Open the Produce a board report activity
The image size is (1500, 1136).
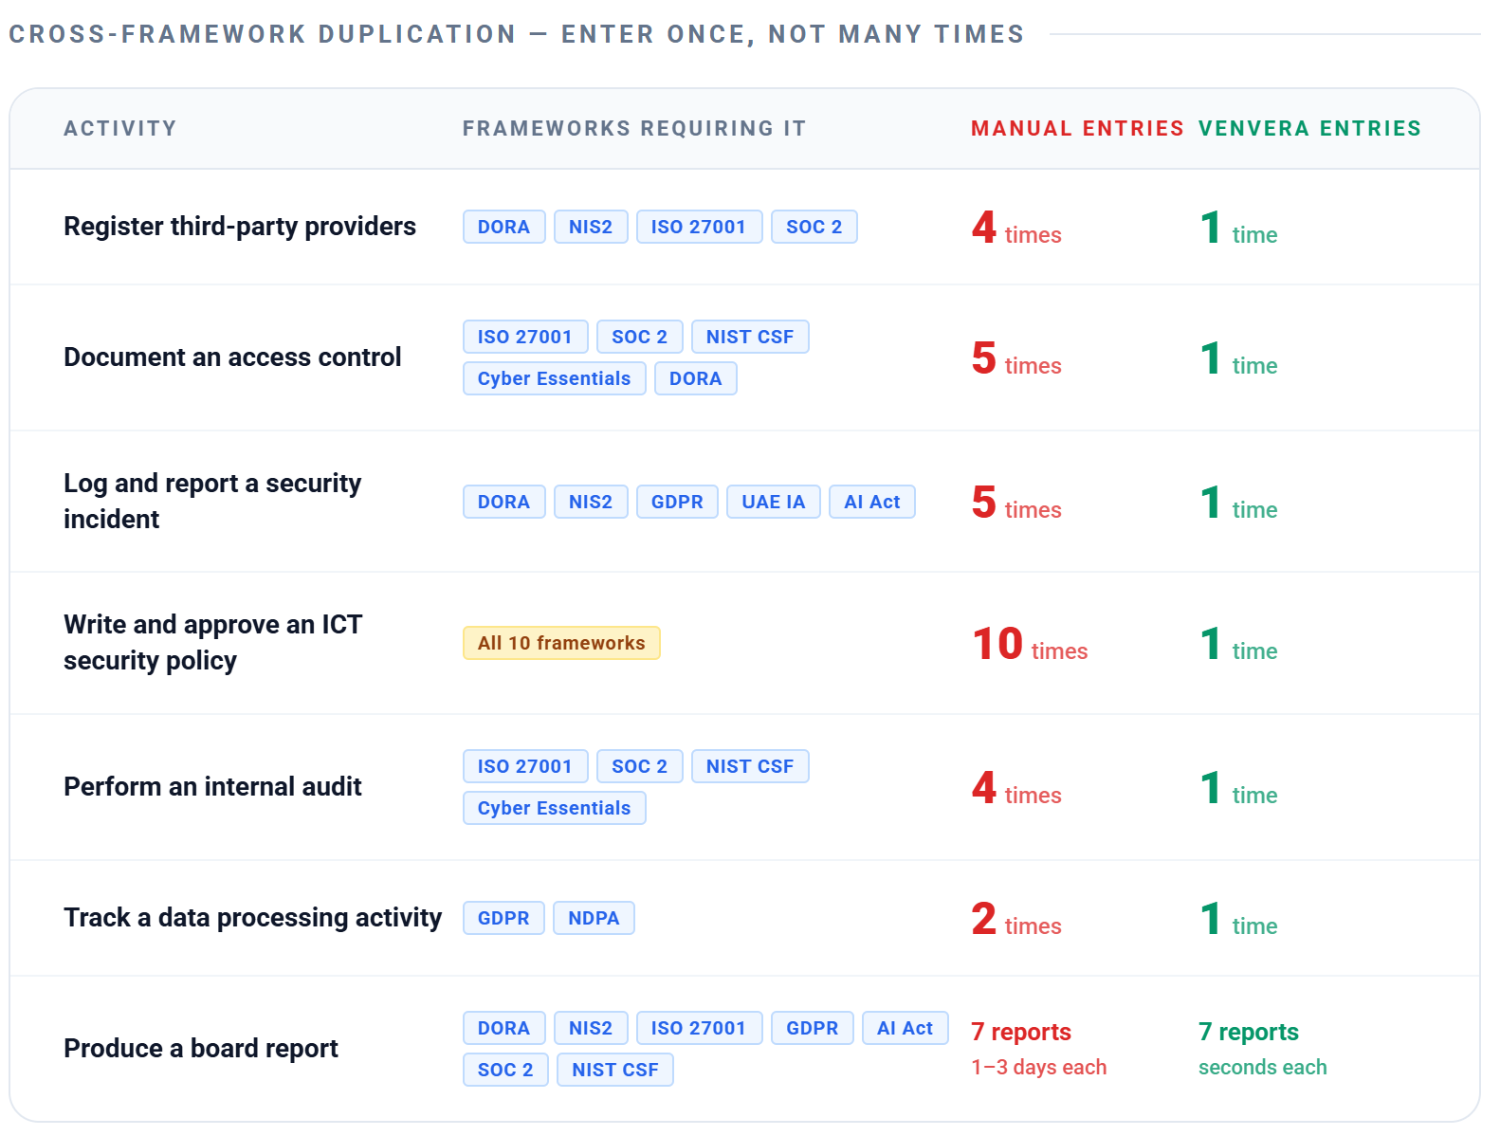(x=200, y=1049)
